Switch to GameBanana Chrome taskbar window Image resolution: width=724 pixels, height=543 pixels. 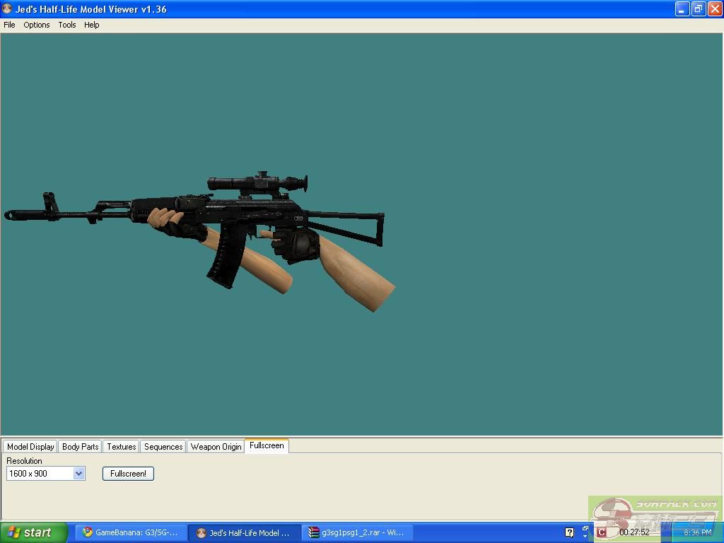click(131, 532)
